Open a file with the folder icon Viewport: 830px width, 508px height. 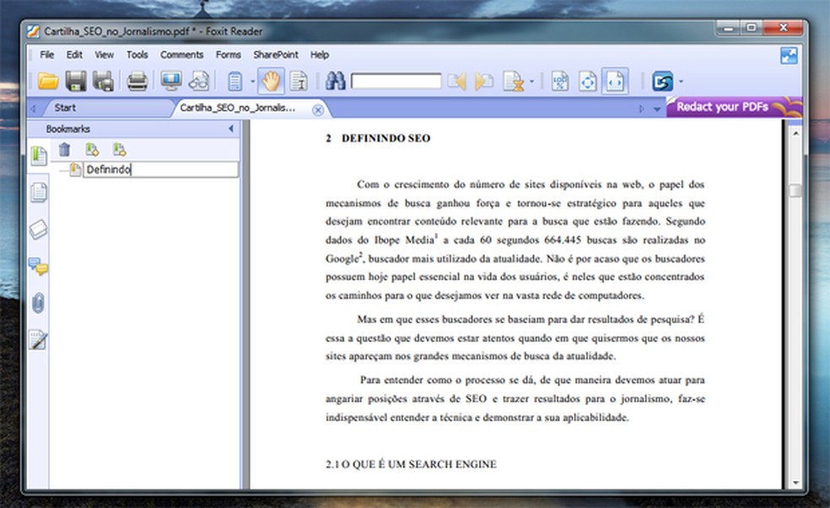click(48, 81)
